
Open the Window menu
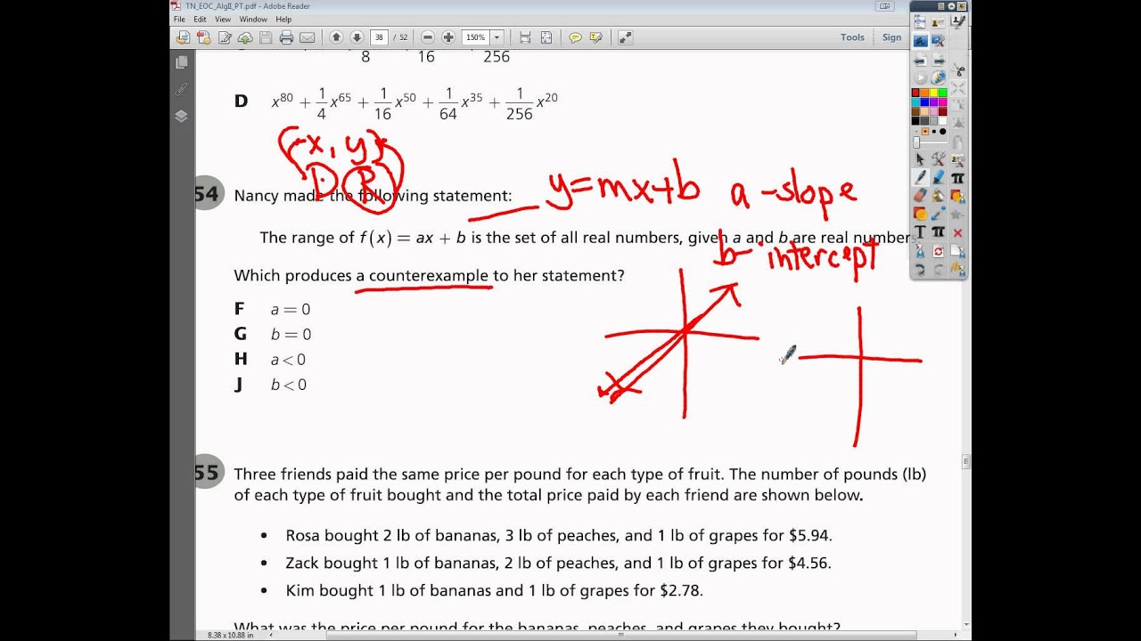pos(253,19)
